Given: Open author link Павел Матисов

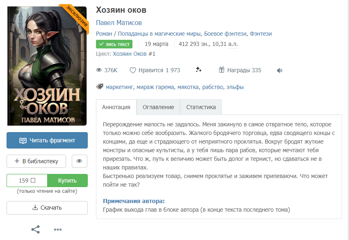Looking at the screenshot, I should pyautogui.click(x=119, y=23).
